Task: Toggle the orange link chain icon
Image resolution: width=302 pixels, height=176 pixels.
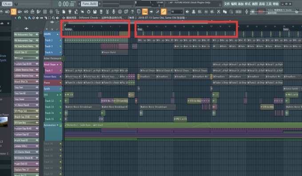Action: click(x=163, y=12)
